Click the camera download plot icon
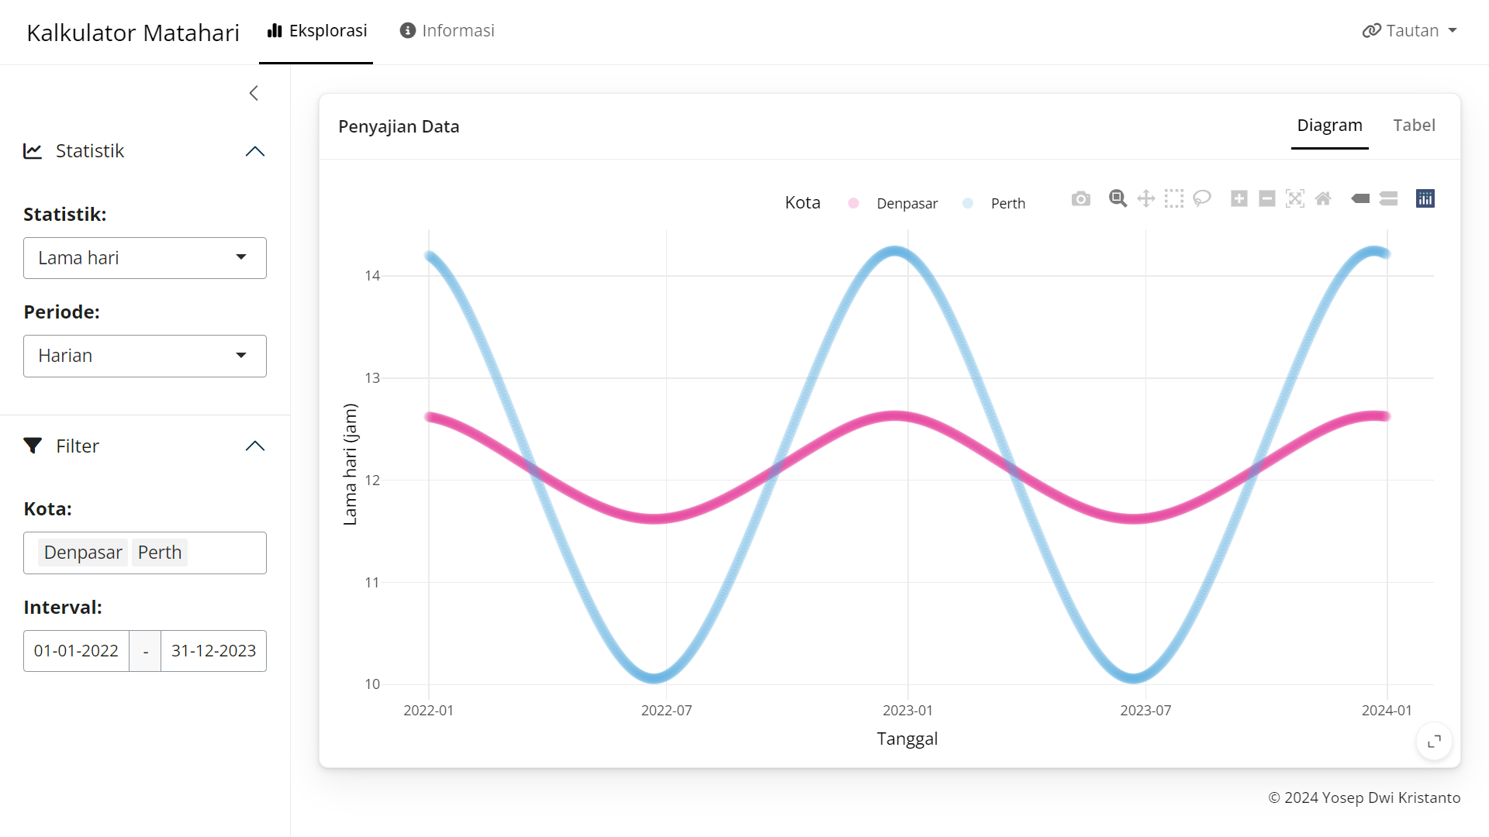1489x837 pixels. click(x=1080, y=199)
